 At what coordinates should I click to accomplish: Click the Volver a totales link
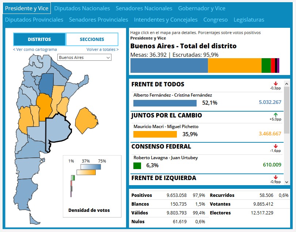coord(102,49)
